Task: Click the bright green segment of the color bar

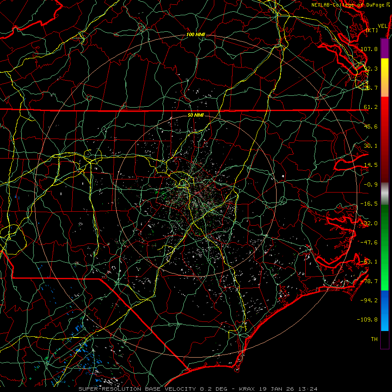Action: click(385, 280)
